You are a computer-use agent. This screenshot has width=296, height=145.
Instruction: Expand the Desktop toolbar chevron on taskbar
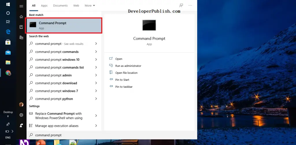[8, 116]
